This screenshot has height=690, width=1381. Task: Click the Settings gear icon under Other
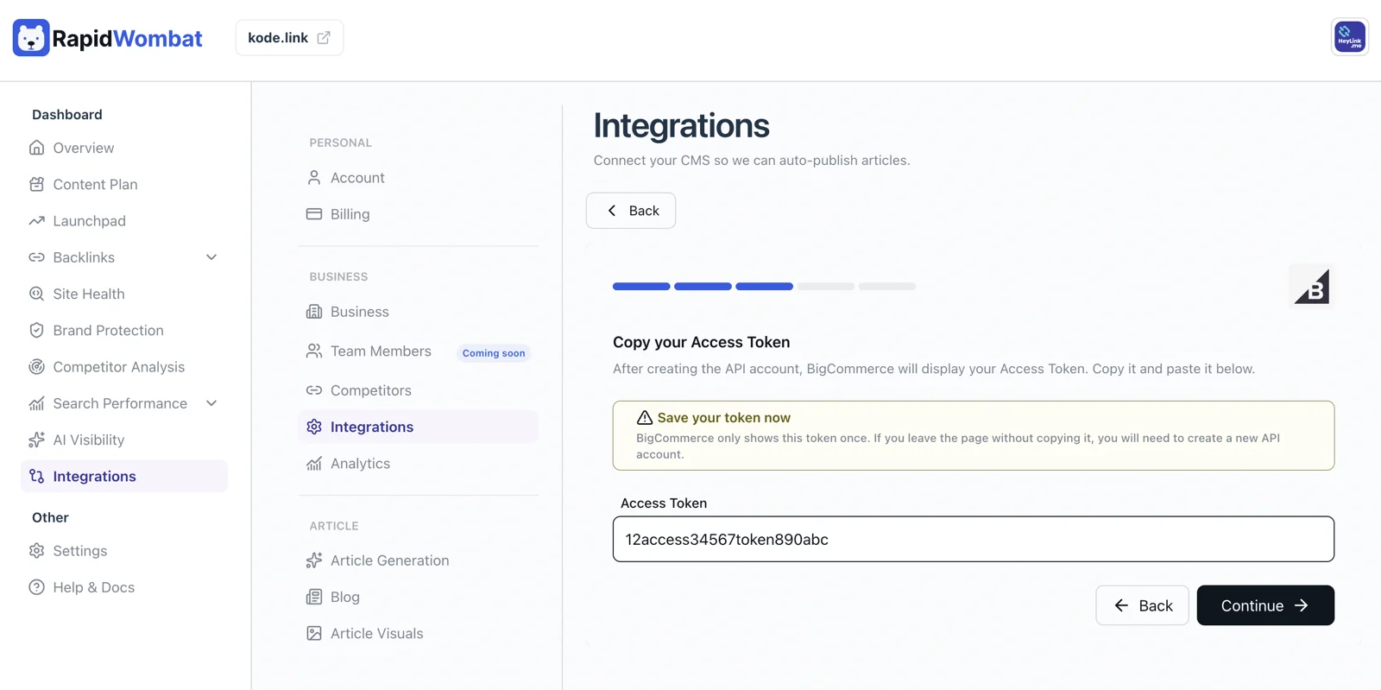tap(36, 551)
